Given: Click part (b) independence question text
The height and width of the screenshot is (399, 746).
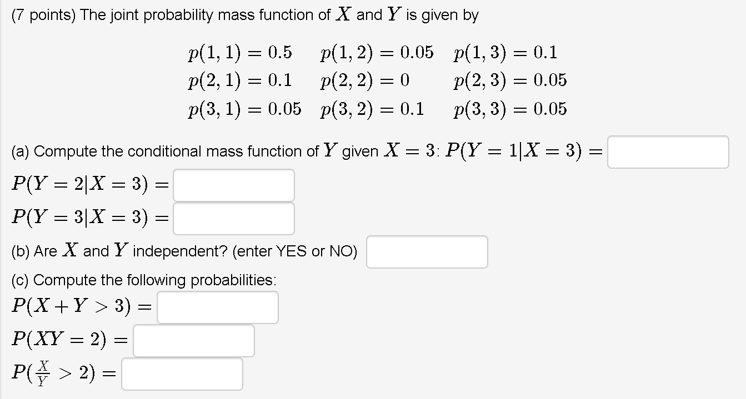Looking at the screenshot, I should pos(183,251).
